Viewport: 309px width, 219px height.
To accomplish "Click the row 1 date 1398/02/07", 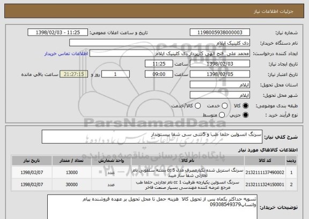I will tap(32, 172).
